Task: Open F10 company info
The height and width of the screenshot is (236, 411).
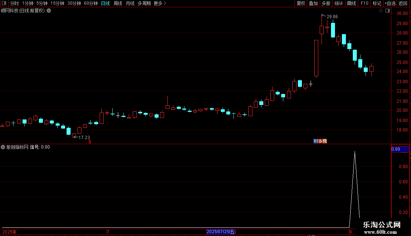Action: pos(364,3)
